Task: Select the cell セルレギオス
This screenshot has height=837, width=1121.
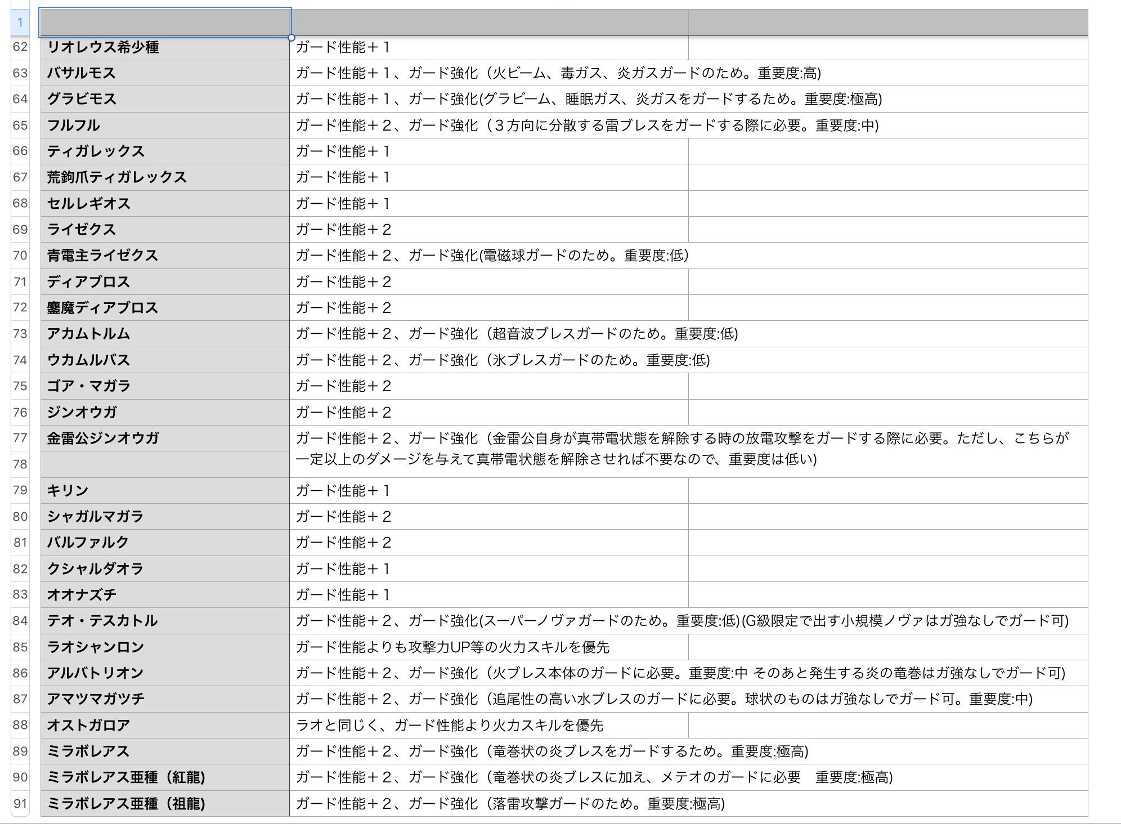Action: click(x=165, y=203)
